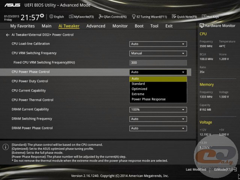Image resolution: width=240 pixels, height=180 pixels.
Task: Click the 01/23/2015 date
Action: pyautogui.click(x=12, y=16)
